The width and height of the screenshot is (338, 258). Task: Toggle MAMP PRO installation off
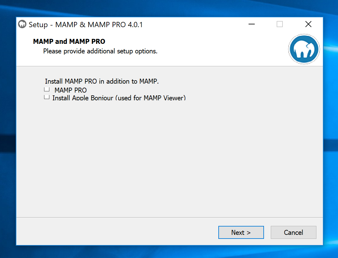click(47, 89)
